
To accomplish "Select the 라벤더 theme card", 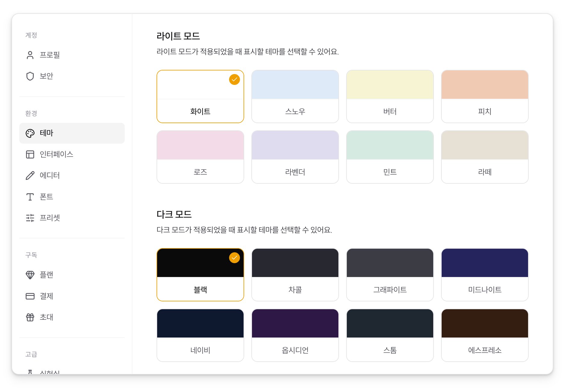I will pos(295,157).
